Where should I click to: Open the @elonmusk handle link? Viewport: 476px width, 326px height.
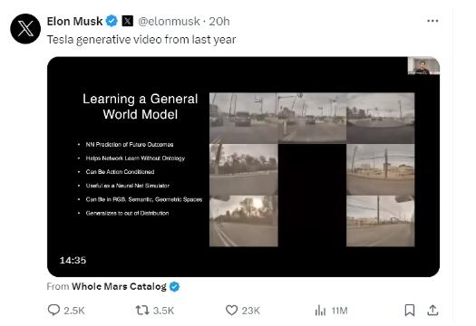pos(169,21)
